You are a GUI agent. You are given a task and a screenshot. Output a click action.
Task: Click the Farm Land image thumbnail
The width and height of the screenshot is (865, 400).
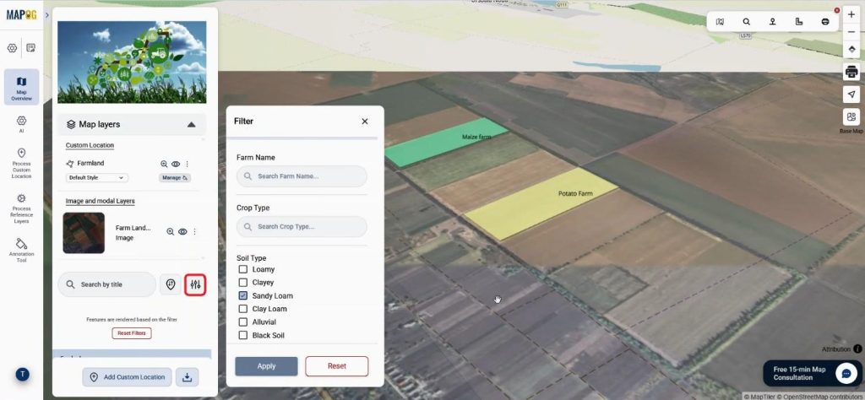[84, 233]
